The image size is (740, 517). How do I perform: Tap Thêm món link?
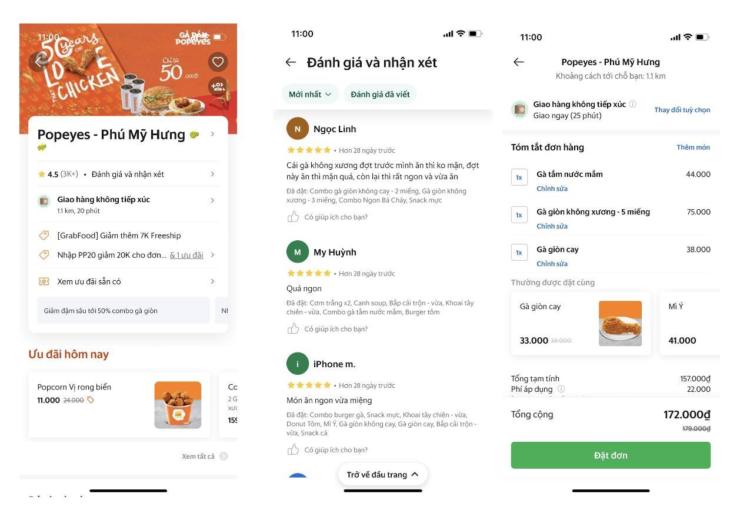coord(693,147)
